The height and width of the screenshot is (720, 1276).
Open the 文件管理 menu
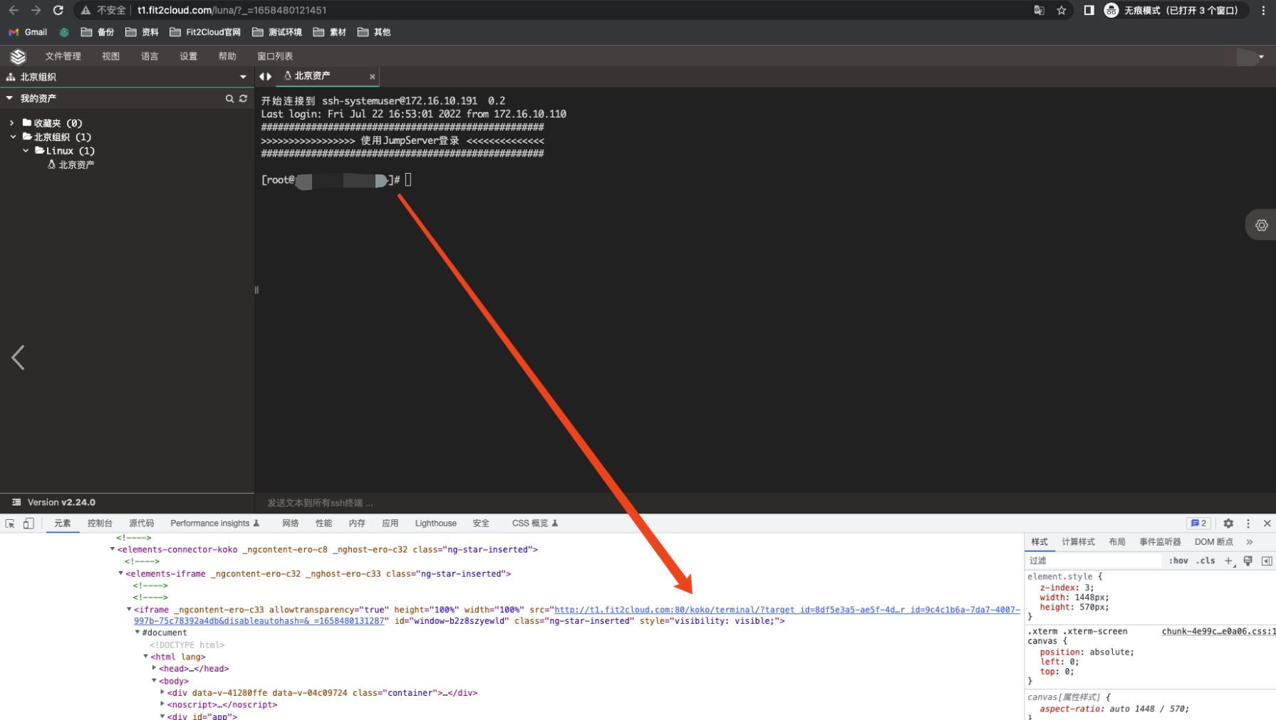63,56
